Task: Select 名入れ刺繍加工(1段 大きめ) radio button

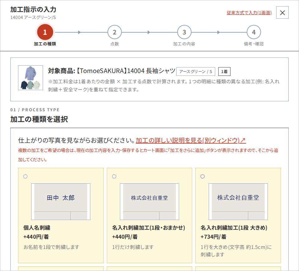Action: click(x=203, y=177)
